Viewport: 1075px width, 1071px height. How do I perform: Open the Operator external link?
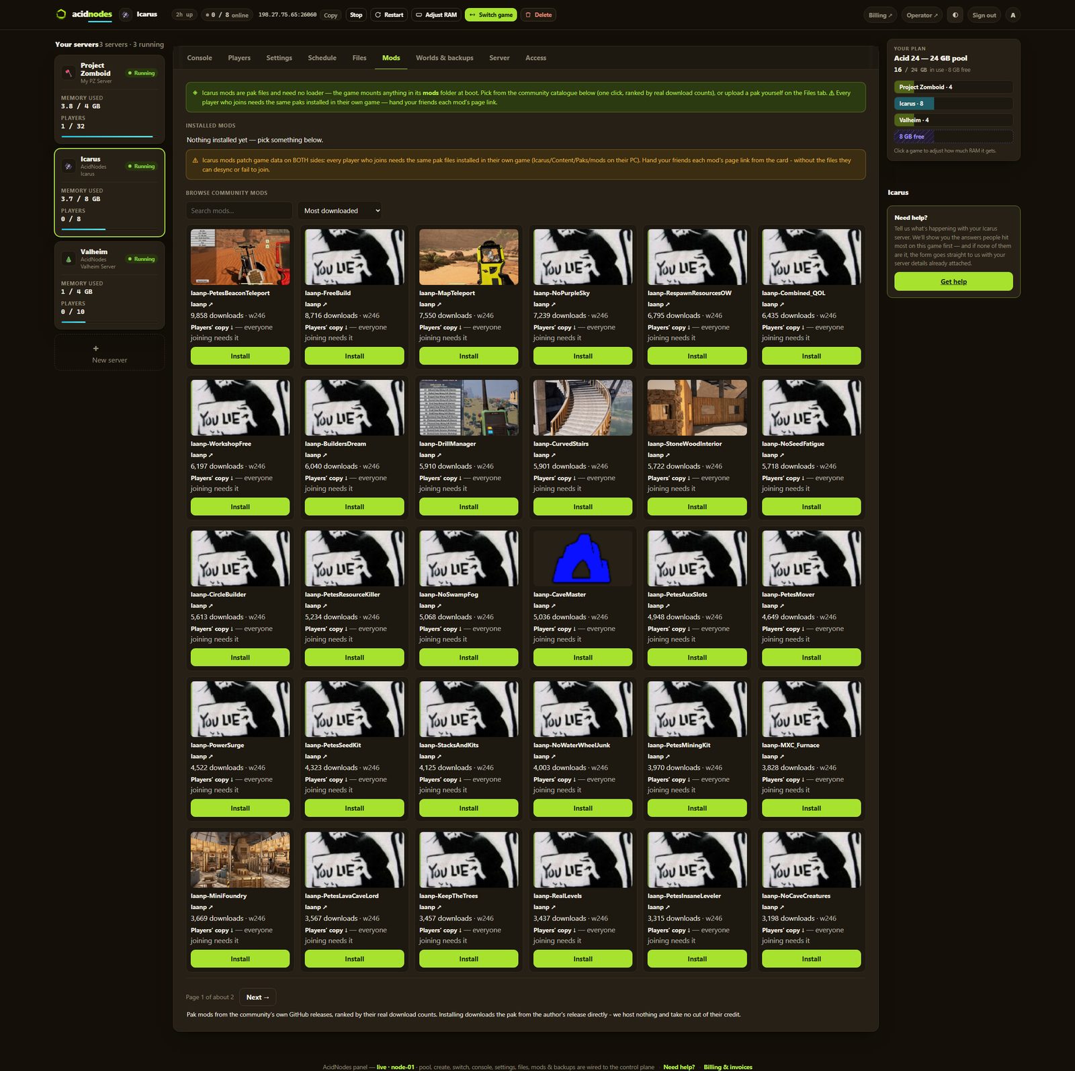922,15
